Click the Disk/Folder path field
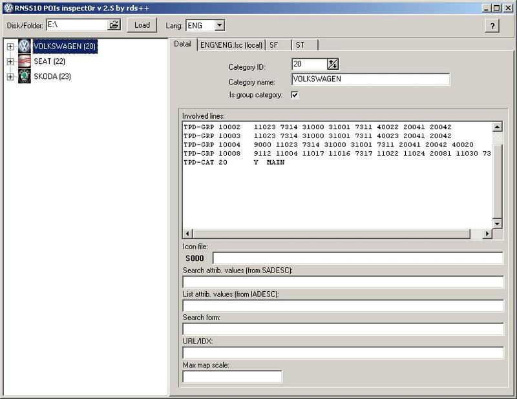517x399 pixels. pyautogui.click(x=78, y=25)
